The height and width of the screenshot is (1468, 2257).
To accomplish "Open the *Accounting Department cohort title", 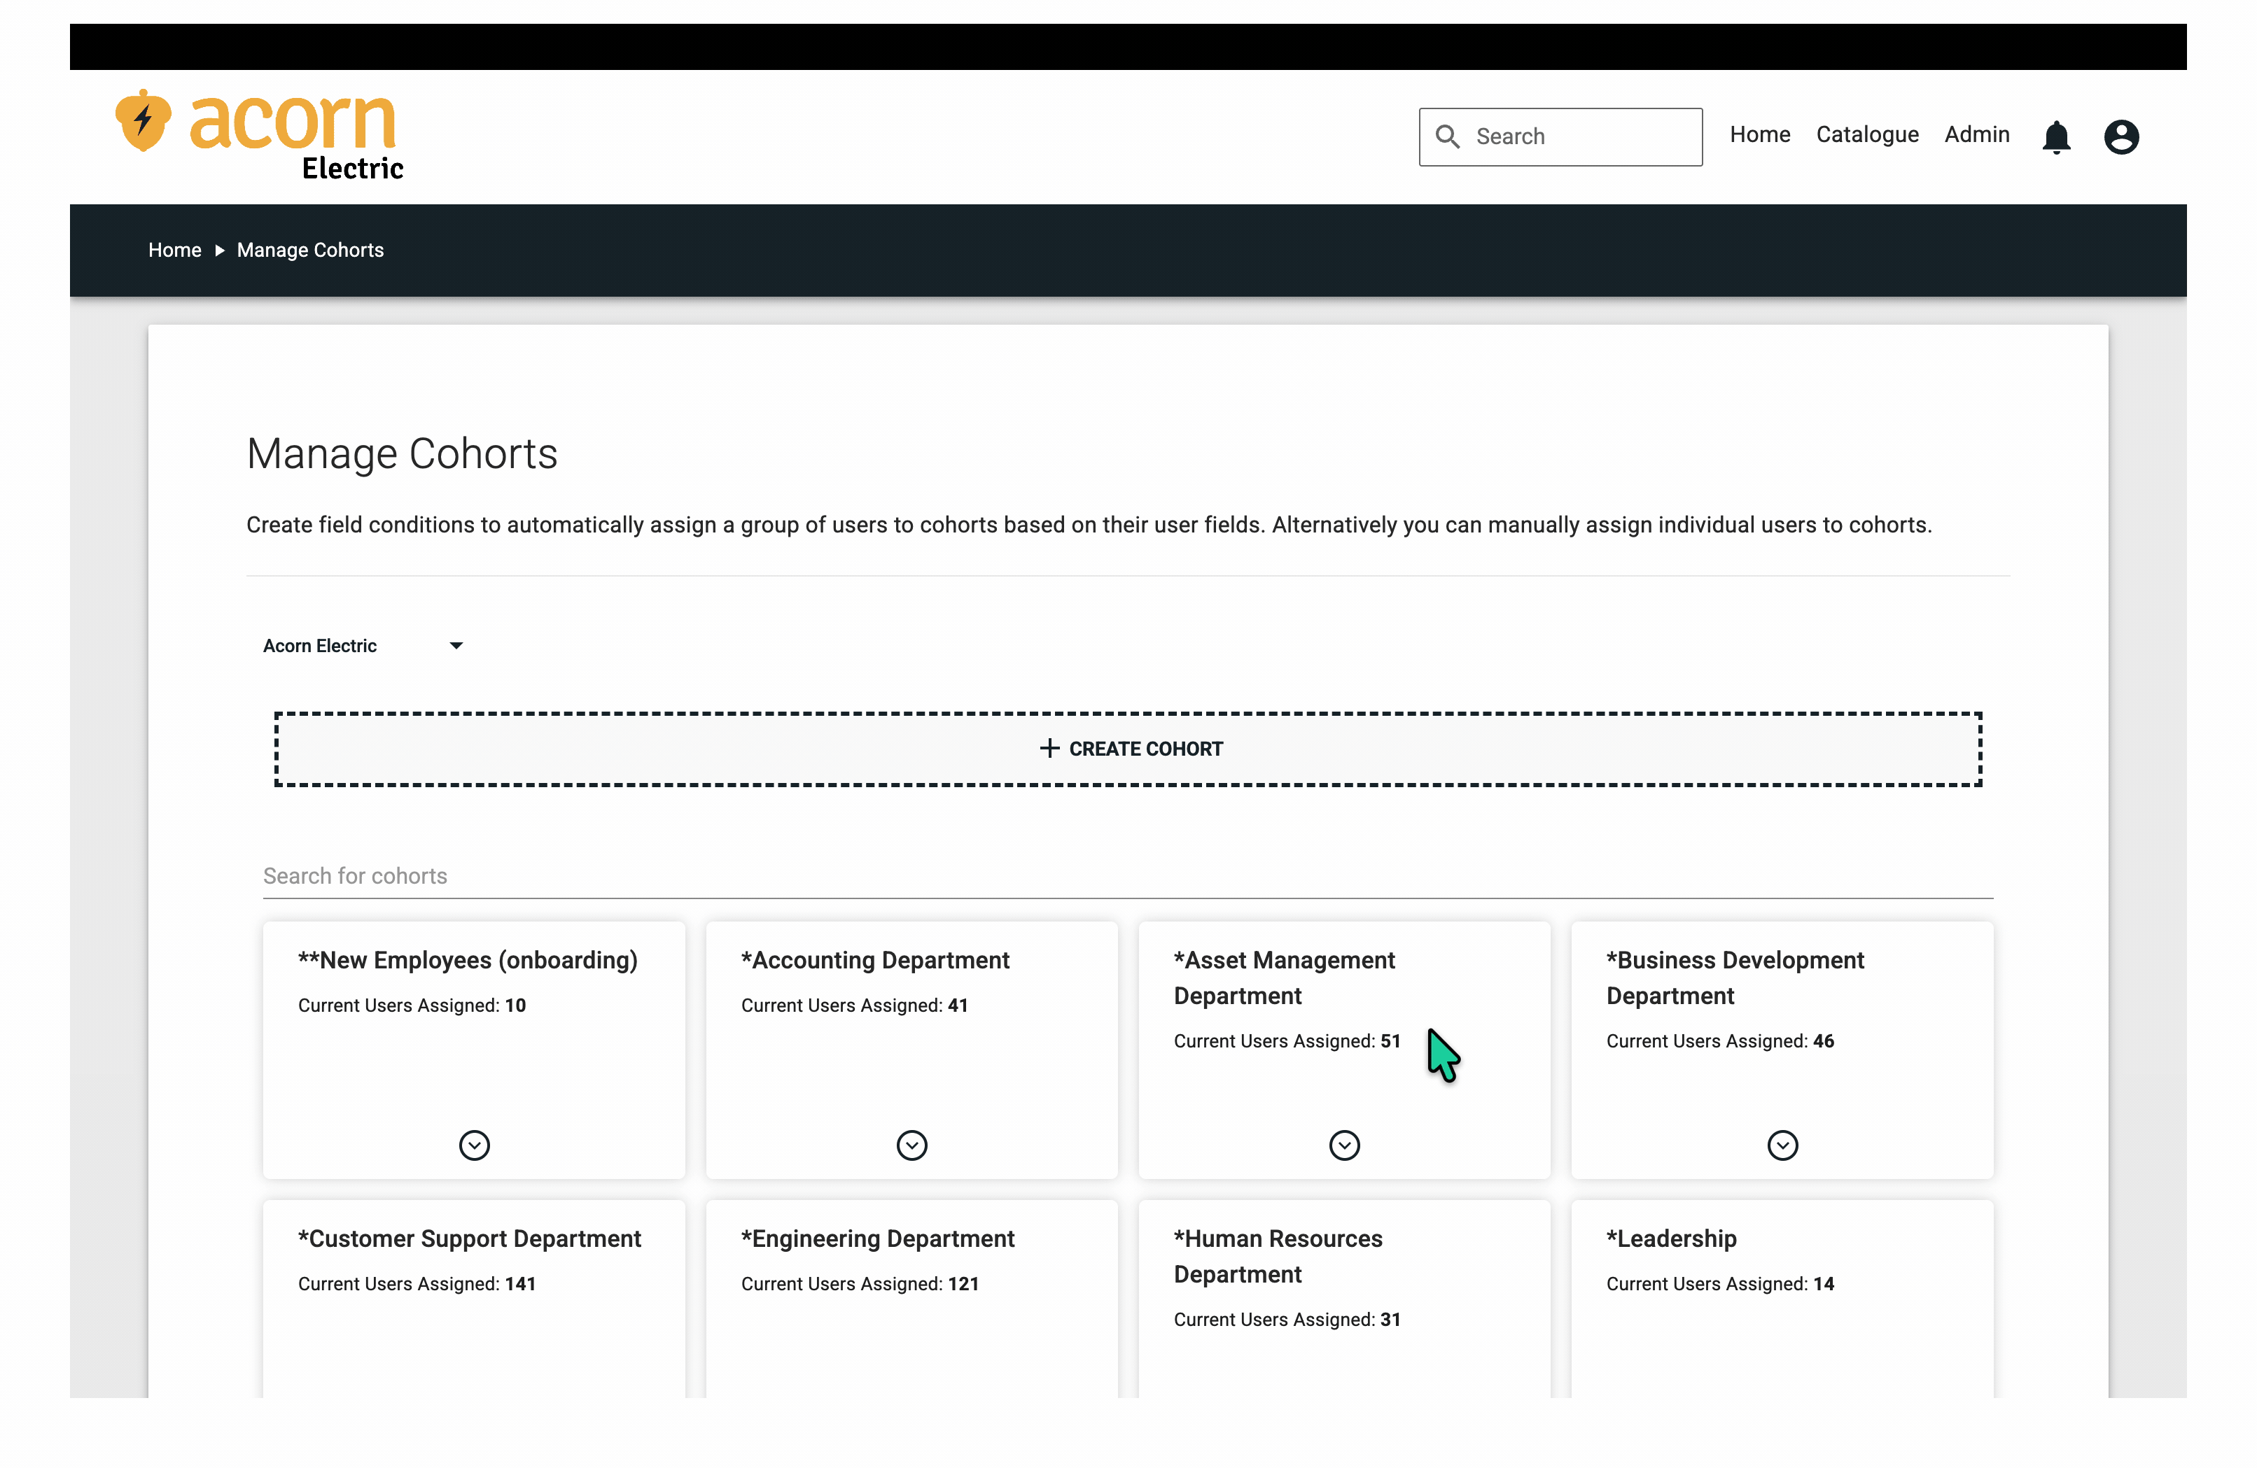I will (875, 960).
